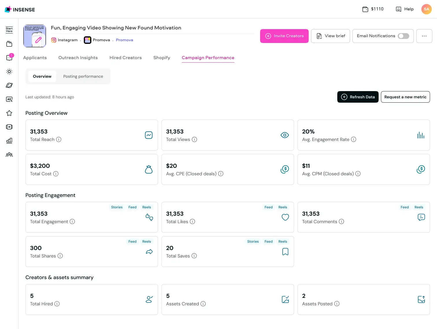437x329 pixels.
Task: Show info for Total Likes
Action: [x=192, y=222]
